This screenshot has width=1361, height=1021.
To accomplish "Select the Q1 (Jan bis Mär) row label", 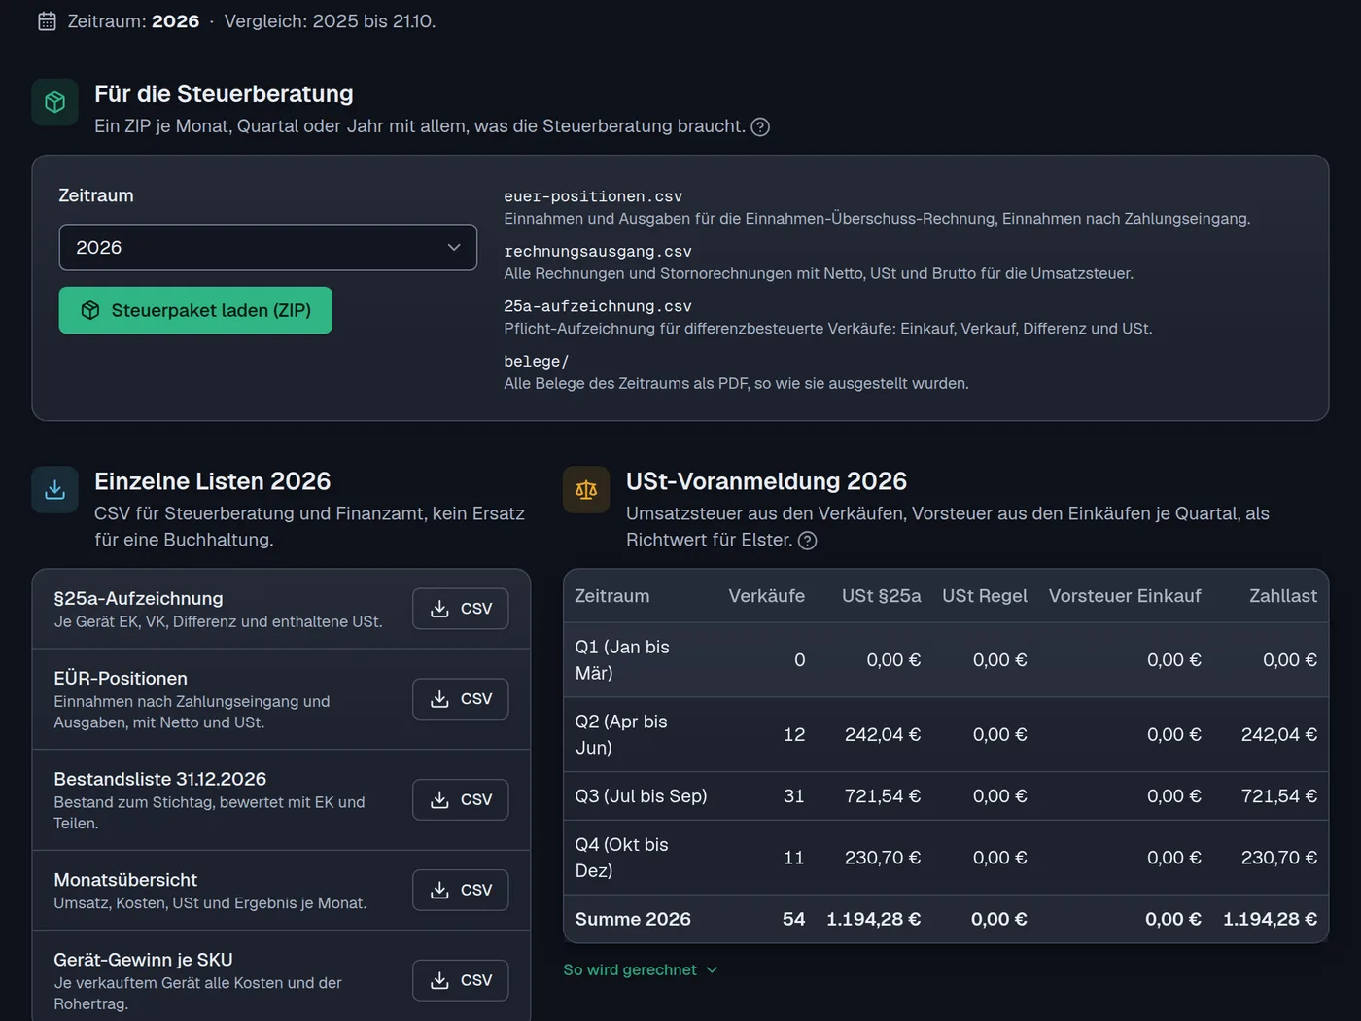I will [622, 660].
